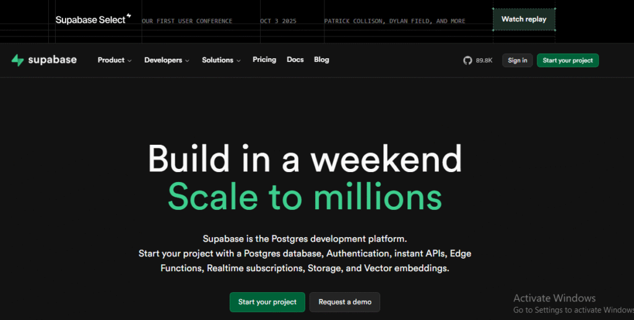Click the supabase wordmark in navbar

click(52, 60)
